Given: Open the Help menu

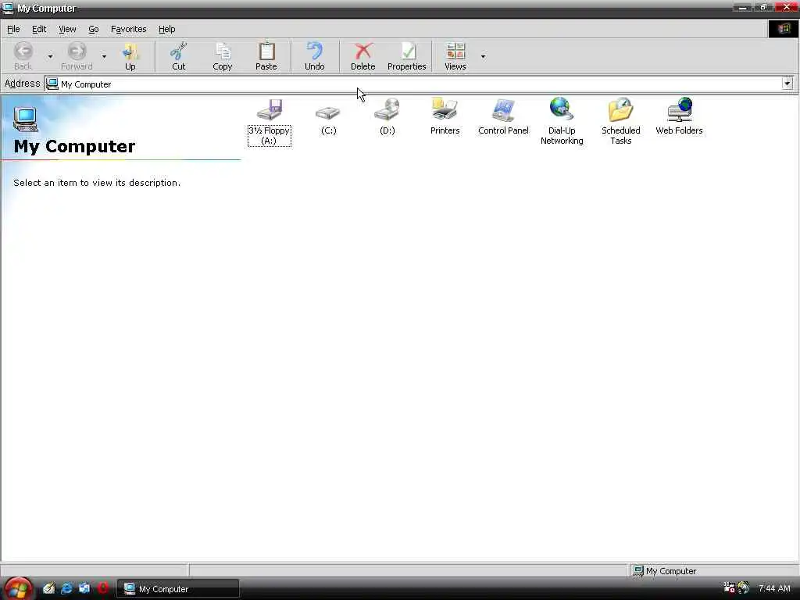Looking at the screenshot, I should (167, 29).
